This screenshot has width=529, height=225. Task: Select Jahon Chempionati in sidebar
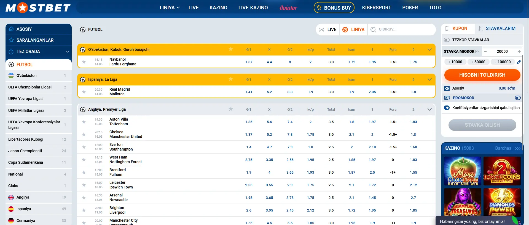pos(38,151)
